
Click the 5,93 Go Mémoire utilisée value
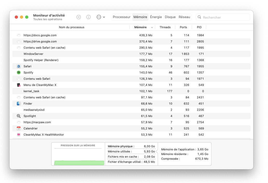coord(149,151)
